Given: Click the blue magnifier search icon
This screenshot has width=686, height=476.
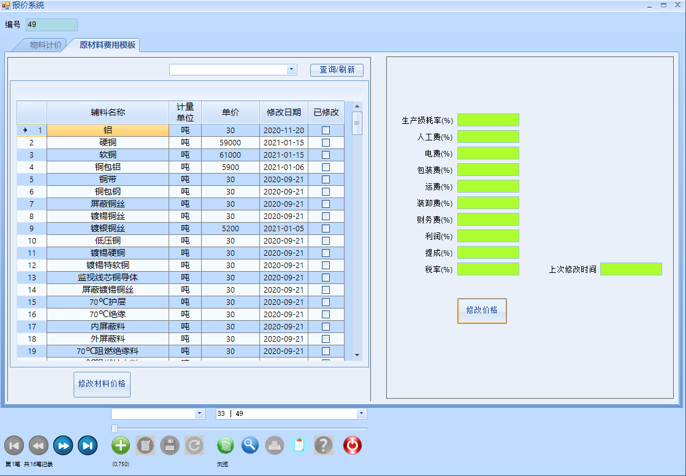Looking at the screenshot, I should (250, 445).
